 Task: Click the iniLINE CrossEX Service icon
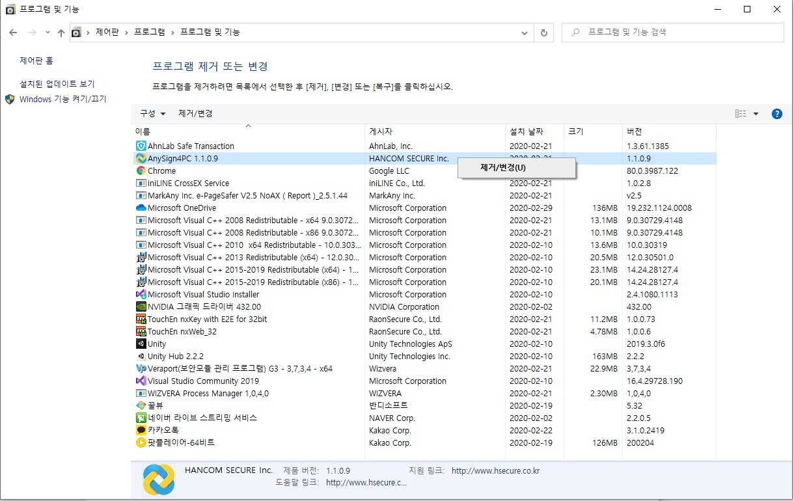pos(141,183)
